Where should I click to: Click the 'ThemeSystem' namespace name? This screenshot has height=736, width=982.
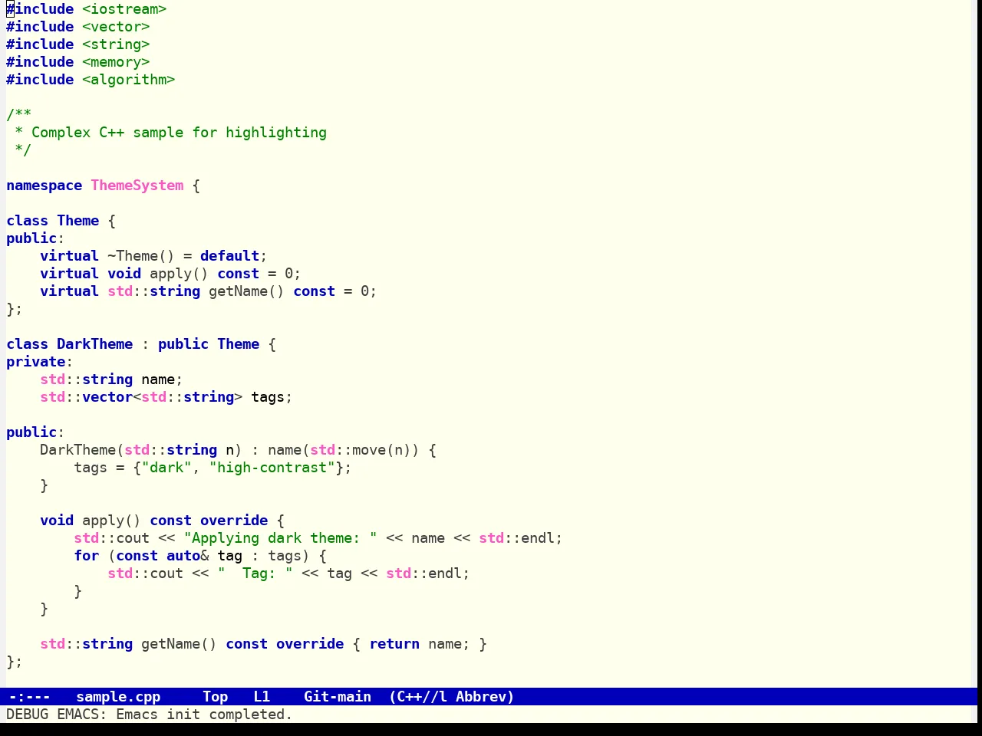[137, 186]
